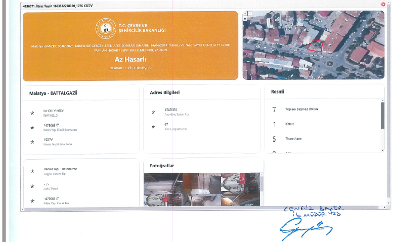The height and width of the screenshot is (242, 394).
Task: Click the Adres Bilgileri panel header
Action: pyautogui.click(x=165, y=92)
